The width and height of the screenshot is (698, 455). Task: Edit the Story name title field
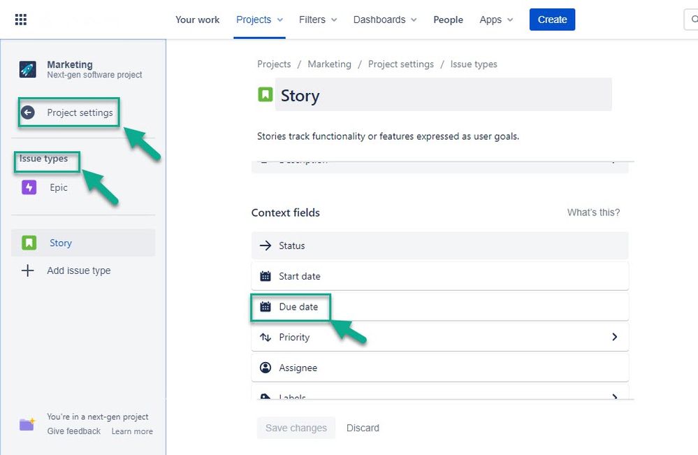444,95
